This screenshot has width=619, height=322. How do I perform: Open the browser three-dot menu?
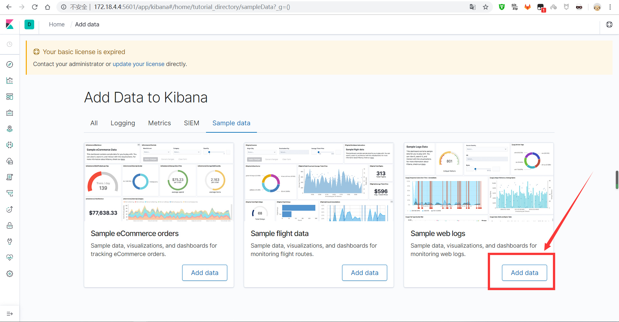click(610, 7)
